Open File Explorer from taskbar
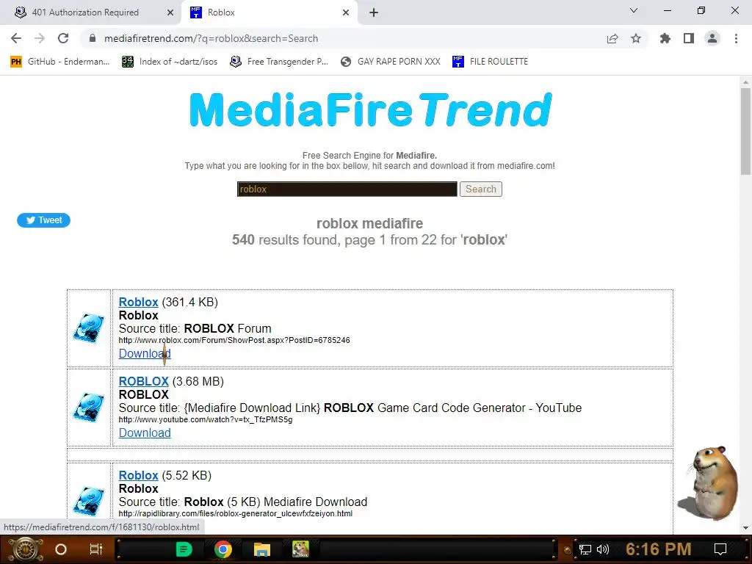Viewport: 752px width, 564px height. [x=262, y=549]
